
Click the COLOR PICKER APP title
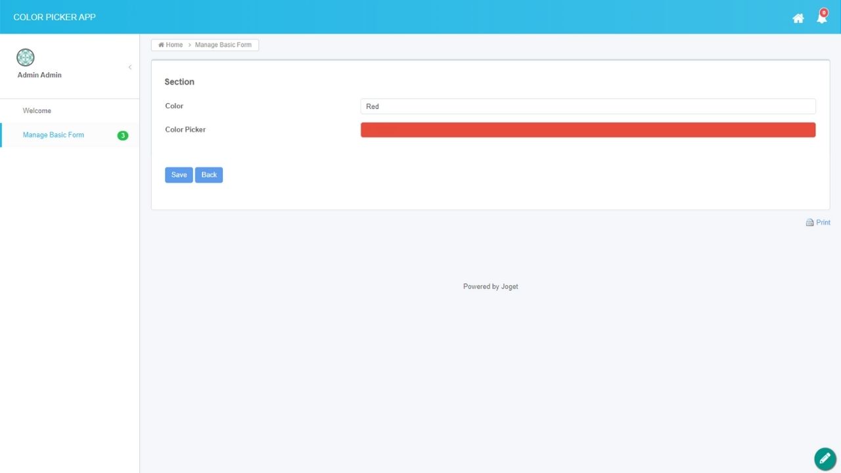[x=55, y=17]
